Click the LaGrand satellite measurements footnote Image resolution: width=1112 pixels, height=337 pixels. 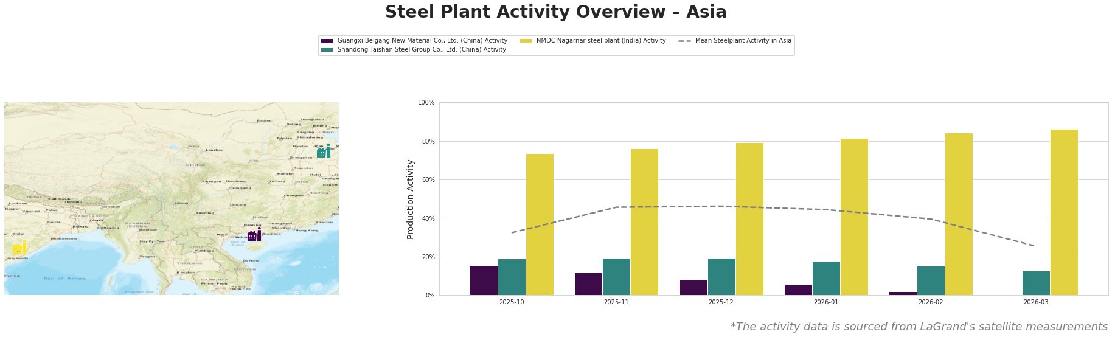pyautogui.click(x=919, y=327)
